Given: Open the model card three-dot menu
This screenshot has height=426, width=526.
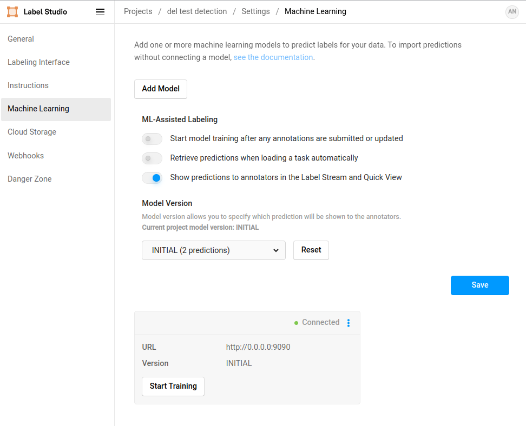Looking at the screenshot, I should tap(349, 323).
